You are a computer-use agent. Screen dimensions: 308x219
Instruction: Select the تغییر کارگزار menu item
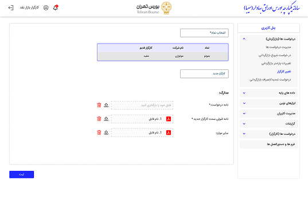[284, 72]
